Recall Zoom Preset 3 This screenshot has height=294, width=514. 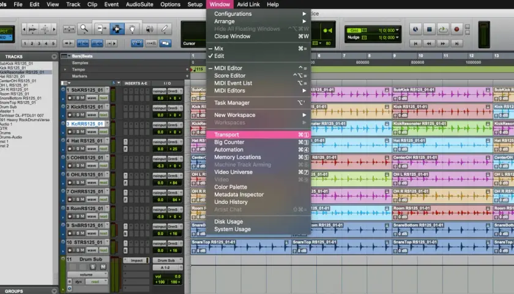point(39,43)
